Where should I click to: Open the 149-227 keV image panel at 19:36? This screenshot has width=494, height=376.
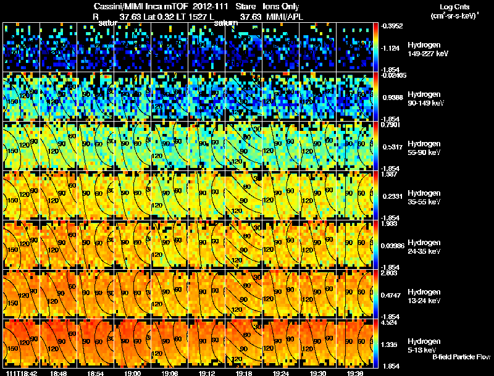tap(354, 48)
